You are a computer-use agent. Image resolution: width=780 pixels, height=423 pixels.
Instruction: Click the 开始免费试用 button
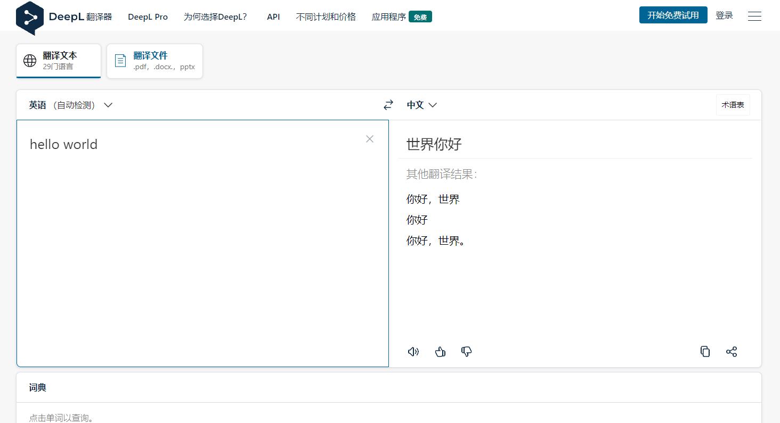point(673,15)
